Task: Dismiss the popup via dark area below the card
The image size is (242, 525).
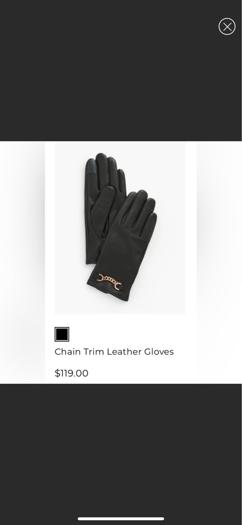Action: (121, 450)
